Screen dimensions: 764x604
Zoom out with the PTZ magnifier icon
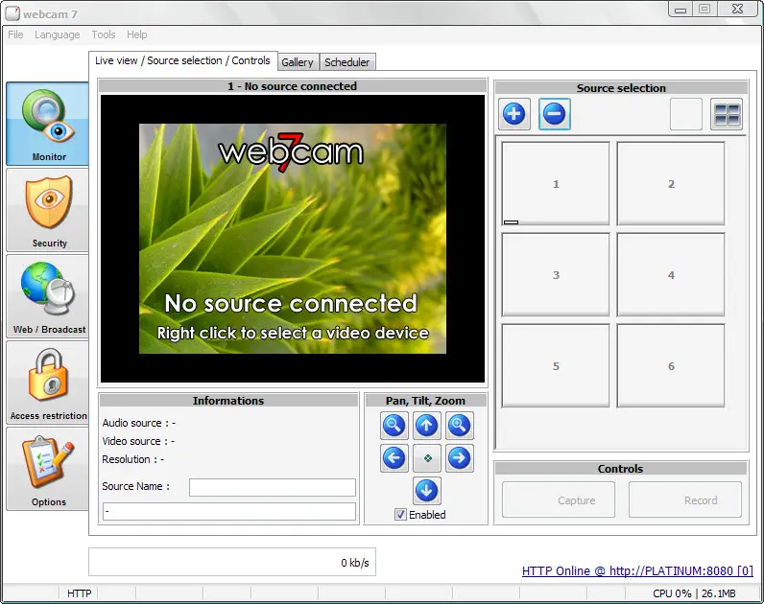pyautogui.click(x=394, y=426)
